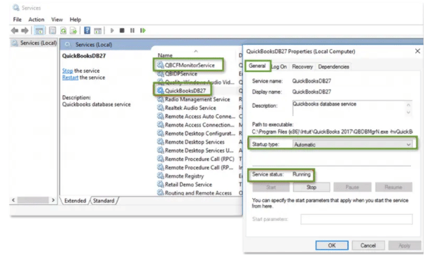Click the Export List toolbar icon
Image resolution: width=425 pixels, height=256 pixels.
click(x=74, y=31)
